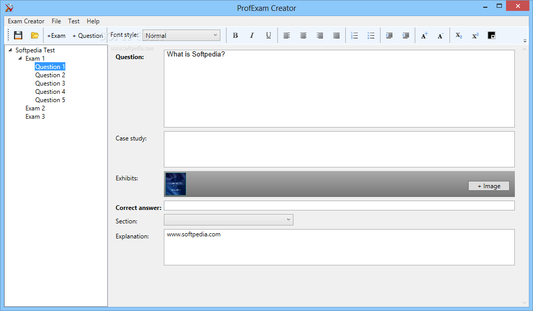Select the Softpedia Test root label
The height and width of the screenshot is (311, 533).
pos(35,50)
